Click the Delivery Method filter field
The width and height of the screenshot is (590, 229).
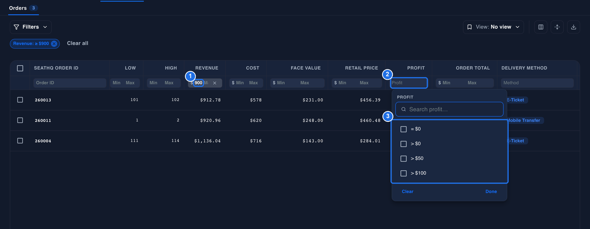coord(537,83)
